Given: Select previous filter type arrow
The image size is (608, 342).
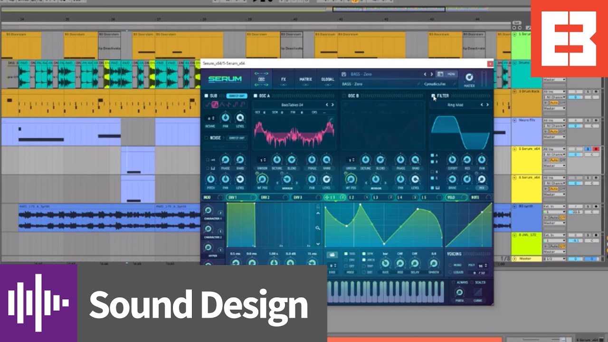Looking at the screenshot, I should click(x=481, y=104).
